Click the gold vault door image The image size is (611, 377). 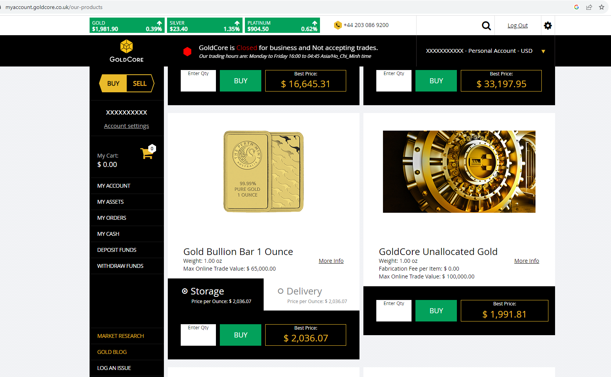coord(459,172)
